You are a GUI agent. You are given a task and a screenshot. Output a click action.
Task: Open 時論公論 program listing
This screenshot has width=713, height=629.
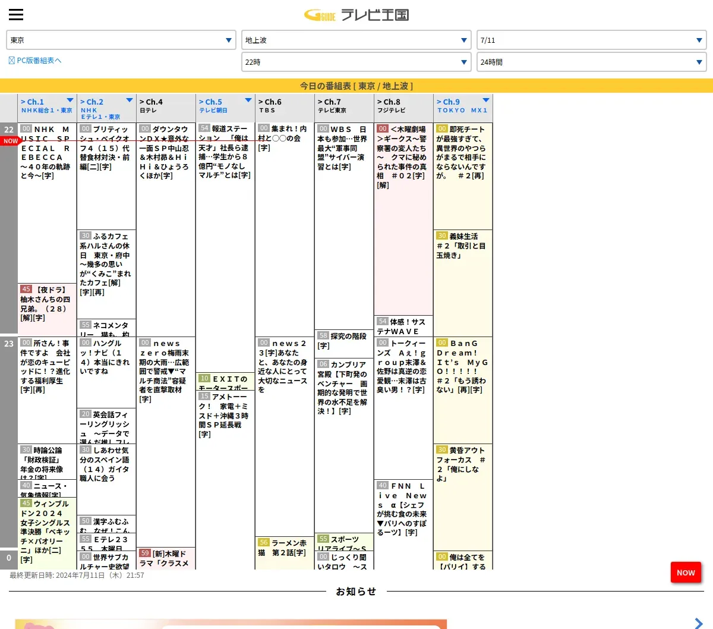click(x=47, y=461)
